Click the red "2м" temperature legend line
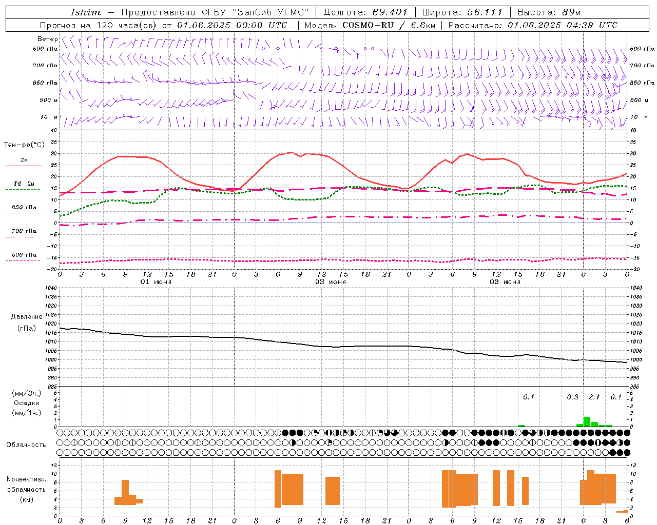Screen dimensions: 657x525 24,166
